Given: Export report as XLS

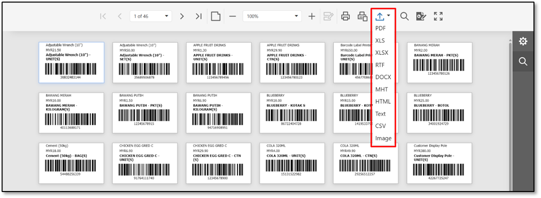Looking at the screenshot, I should pyautogui.click(x=380, y=41).
